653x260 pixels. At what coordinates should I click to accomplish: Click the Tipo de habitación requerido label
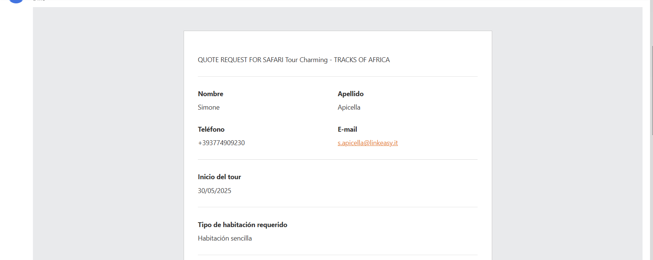[x=242, y=225]
